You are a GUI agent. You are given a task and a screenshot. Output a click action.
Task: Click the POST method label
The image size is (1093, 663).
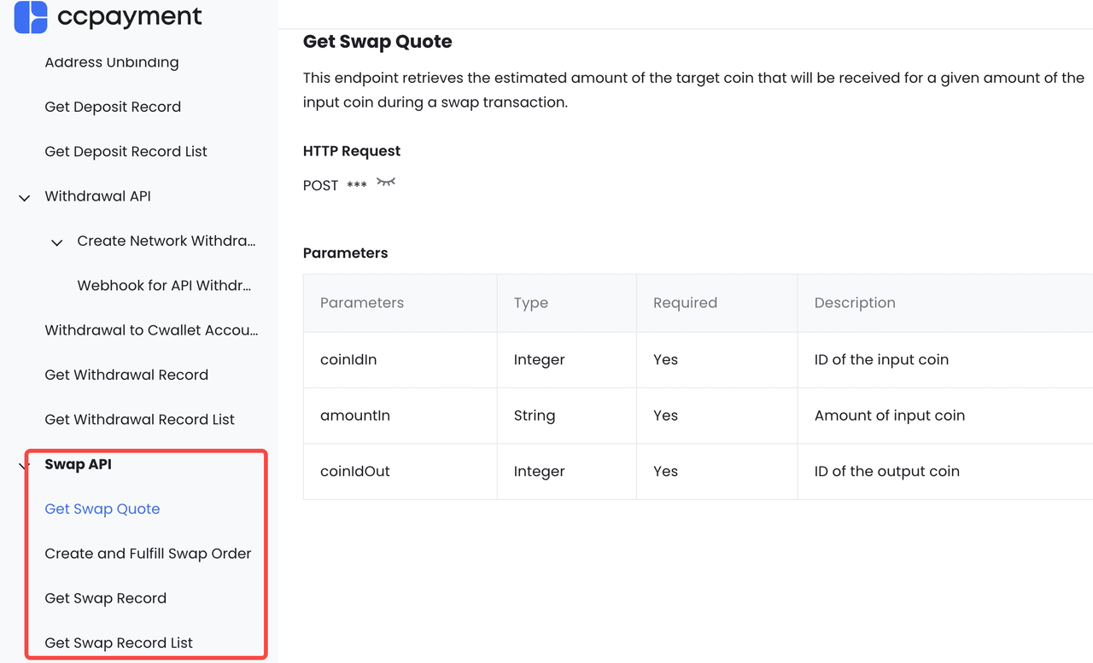(321, 185)
